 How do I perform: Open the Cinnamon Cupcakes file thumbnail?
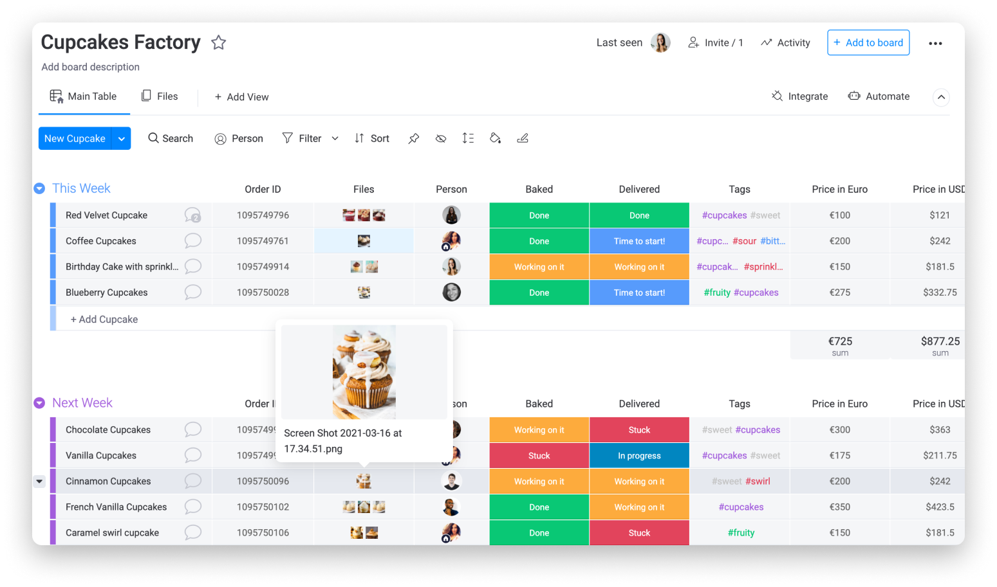pos(364,481)
